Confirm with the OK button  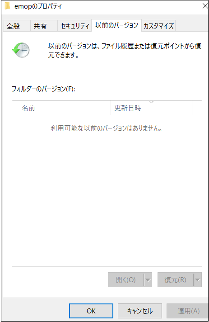click(91, 311)
